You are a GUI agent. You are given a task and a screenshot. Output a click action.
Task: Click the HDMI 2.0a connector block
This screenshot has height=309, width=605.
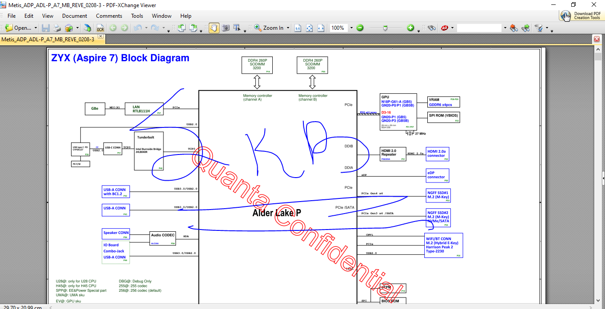pyautogui.click(x=438, y=154)
